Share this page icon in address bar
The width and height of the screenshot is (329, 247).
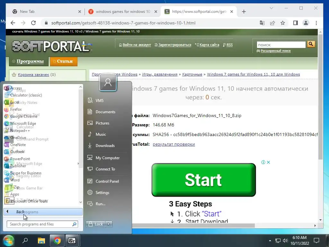click(x=272, y=23)
